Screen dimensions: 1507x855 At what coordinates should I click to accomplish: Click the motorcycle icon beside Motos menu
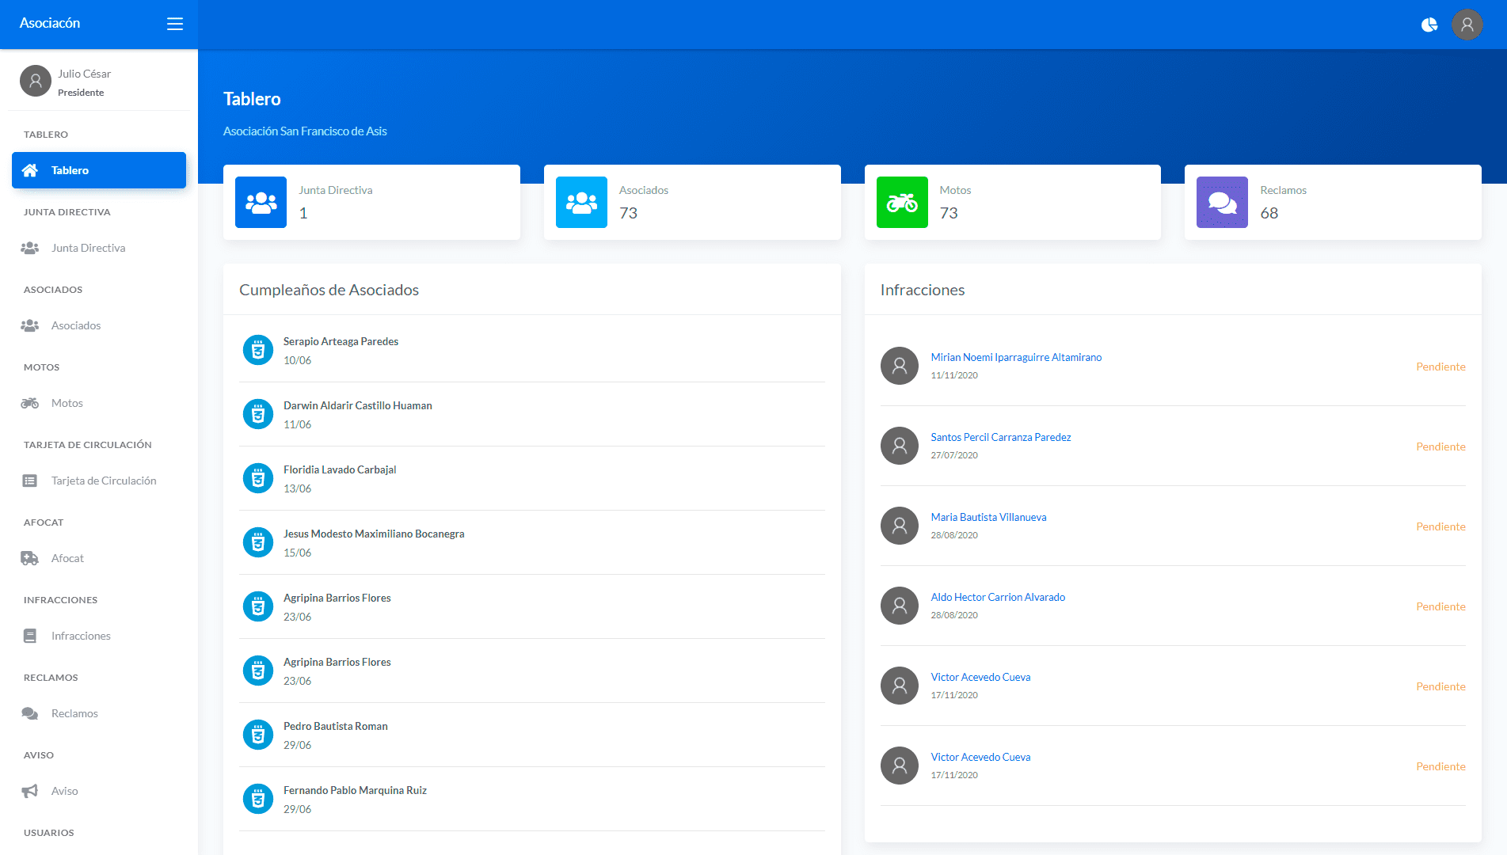tap(30, 403)
